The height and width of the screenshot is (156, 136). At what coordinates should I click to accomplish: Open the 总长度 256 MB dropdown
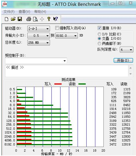coord(39,43)
